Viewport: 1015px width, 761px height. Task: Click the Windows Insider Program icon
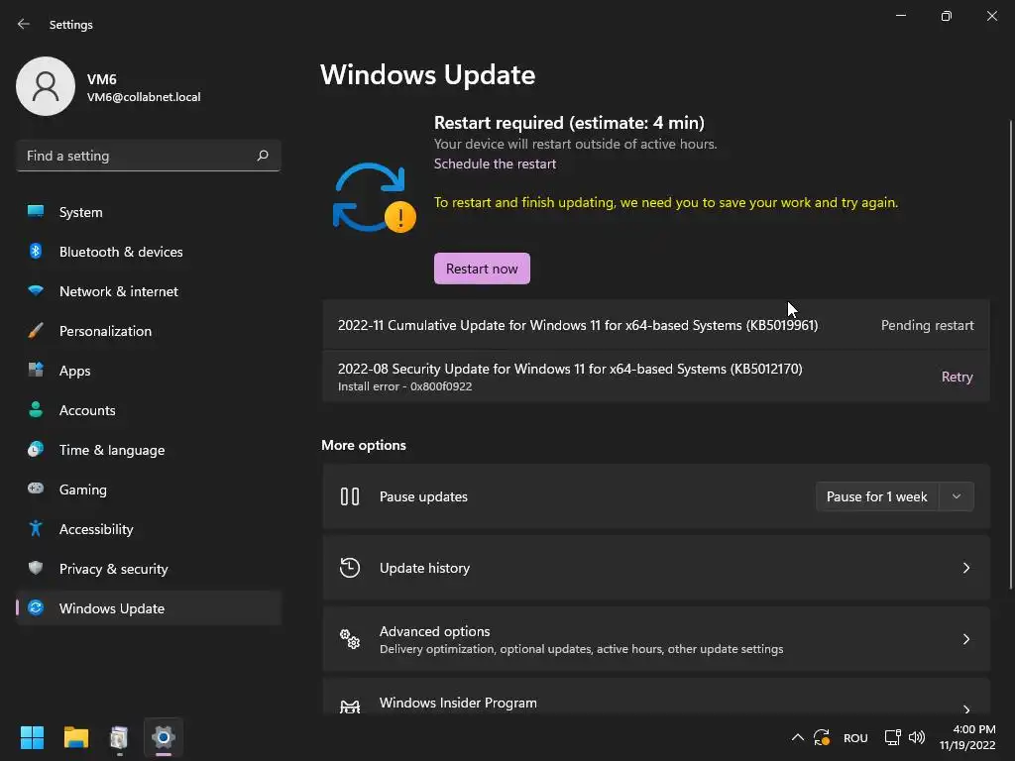(x=350, y=706)
